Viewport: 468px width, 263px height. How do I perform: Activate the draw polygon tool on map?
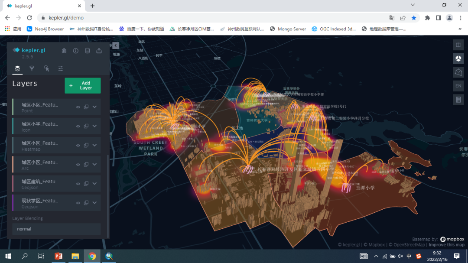tap(458, 72)
